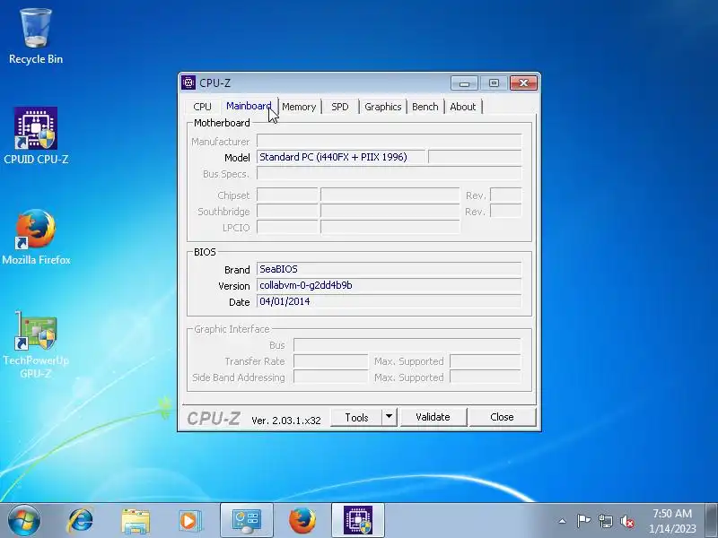Click the empty Manufacturer field
This screenshot has height=538, width=718.
point(389,141)
